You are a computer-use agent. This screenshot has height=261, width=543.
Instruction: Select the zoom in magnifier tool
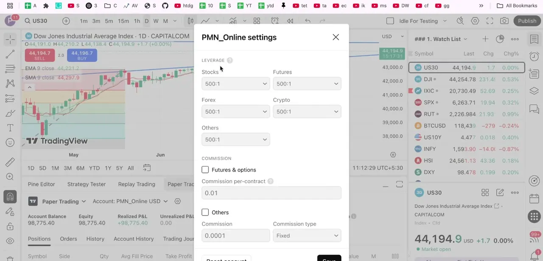pyautogui.click(x=10, y=177)
